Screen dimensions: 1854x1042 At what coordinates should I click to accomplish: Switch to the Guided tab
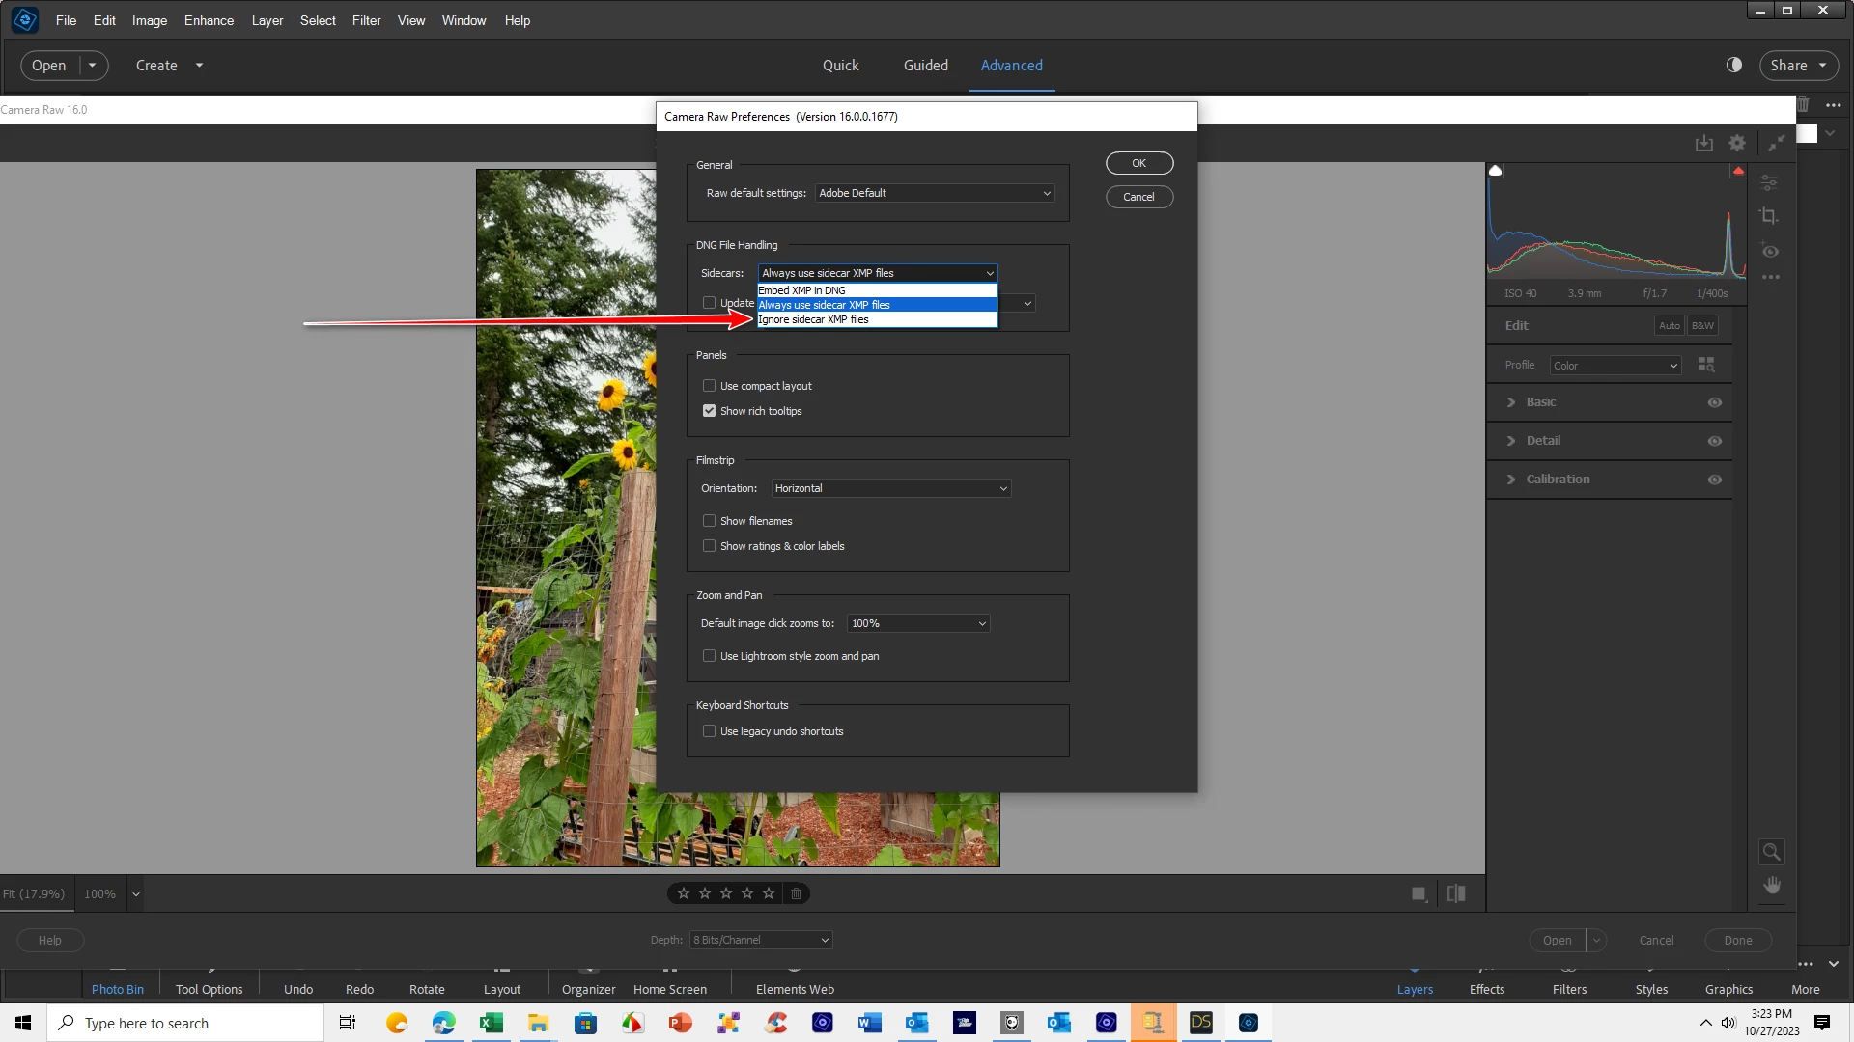(925, 65)
